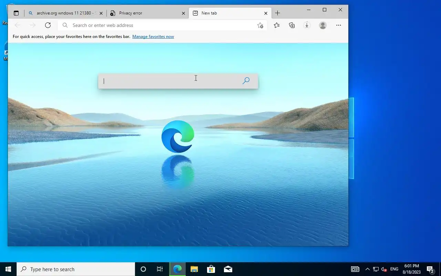
Task: Open the Mail app on the taskbar
Action: [228, 269]
